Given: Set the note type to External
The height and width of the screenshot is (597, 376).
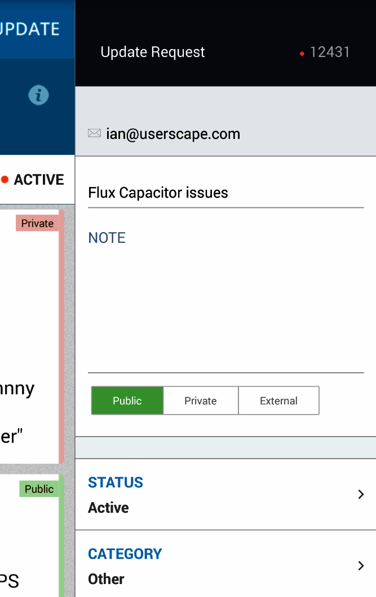Looking at the screenshot, I should pyautogui.click(x=278, y=400).
